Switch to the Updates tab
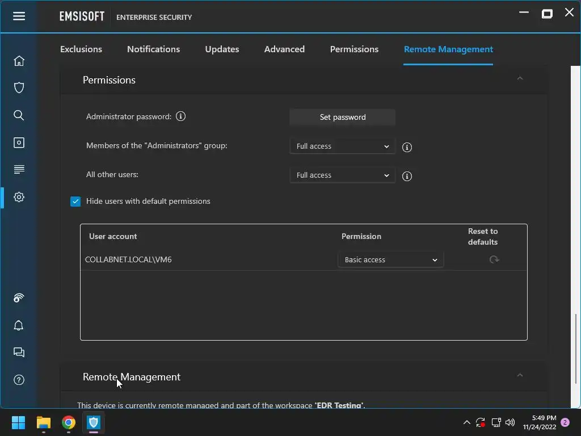 pos(222,49)
